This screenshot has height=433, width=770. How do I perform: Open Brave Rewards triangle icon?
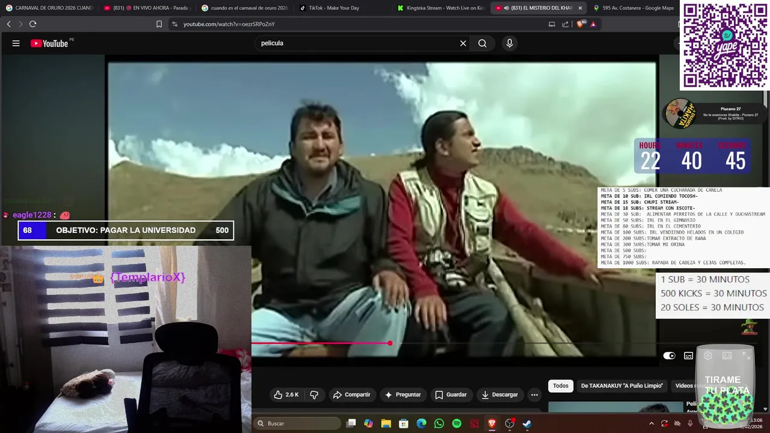tap(593, 24)
